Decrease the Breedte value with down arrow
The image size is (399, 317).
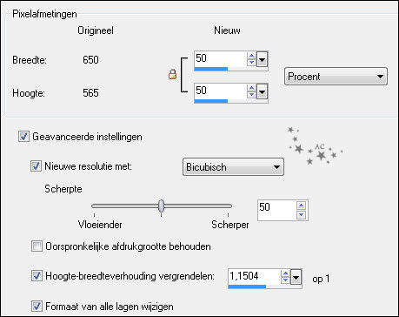pos(251,62)
